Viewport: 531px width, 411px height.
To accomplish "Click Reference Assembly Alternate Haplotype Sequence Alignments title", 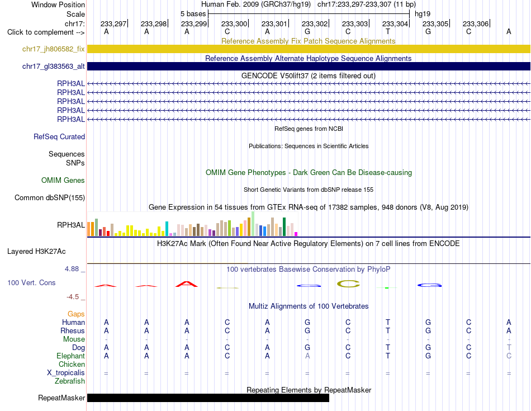I will point(308,58).
